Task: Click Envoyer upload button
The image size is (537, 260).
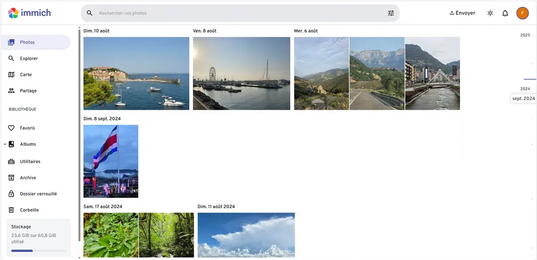Action: pos(462,13)
